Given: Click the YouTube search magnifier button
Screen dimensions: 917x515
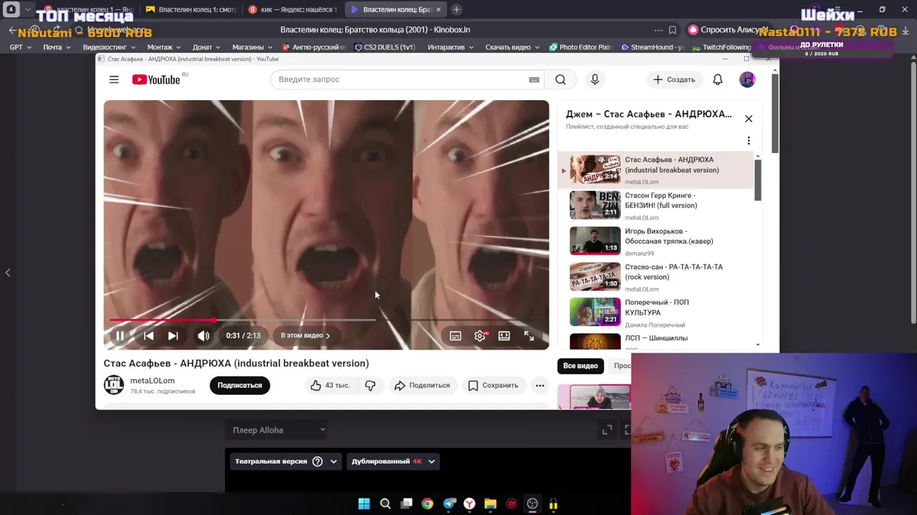Looking at the screenshot, I should [x=560, y=79].
